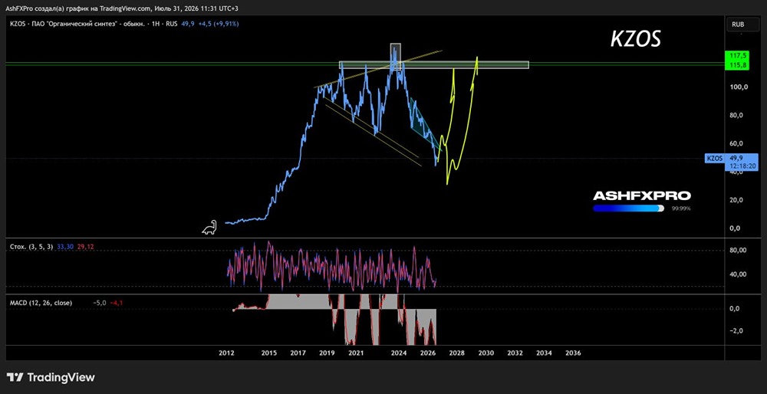Click the Стох. (3, 5, 3) indicator label
767x394 pixels.
tap(31, 247)
